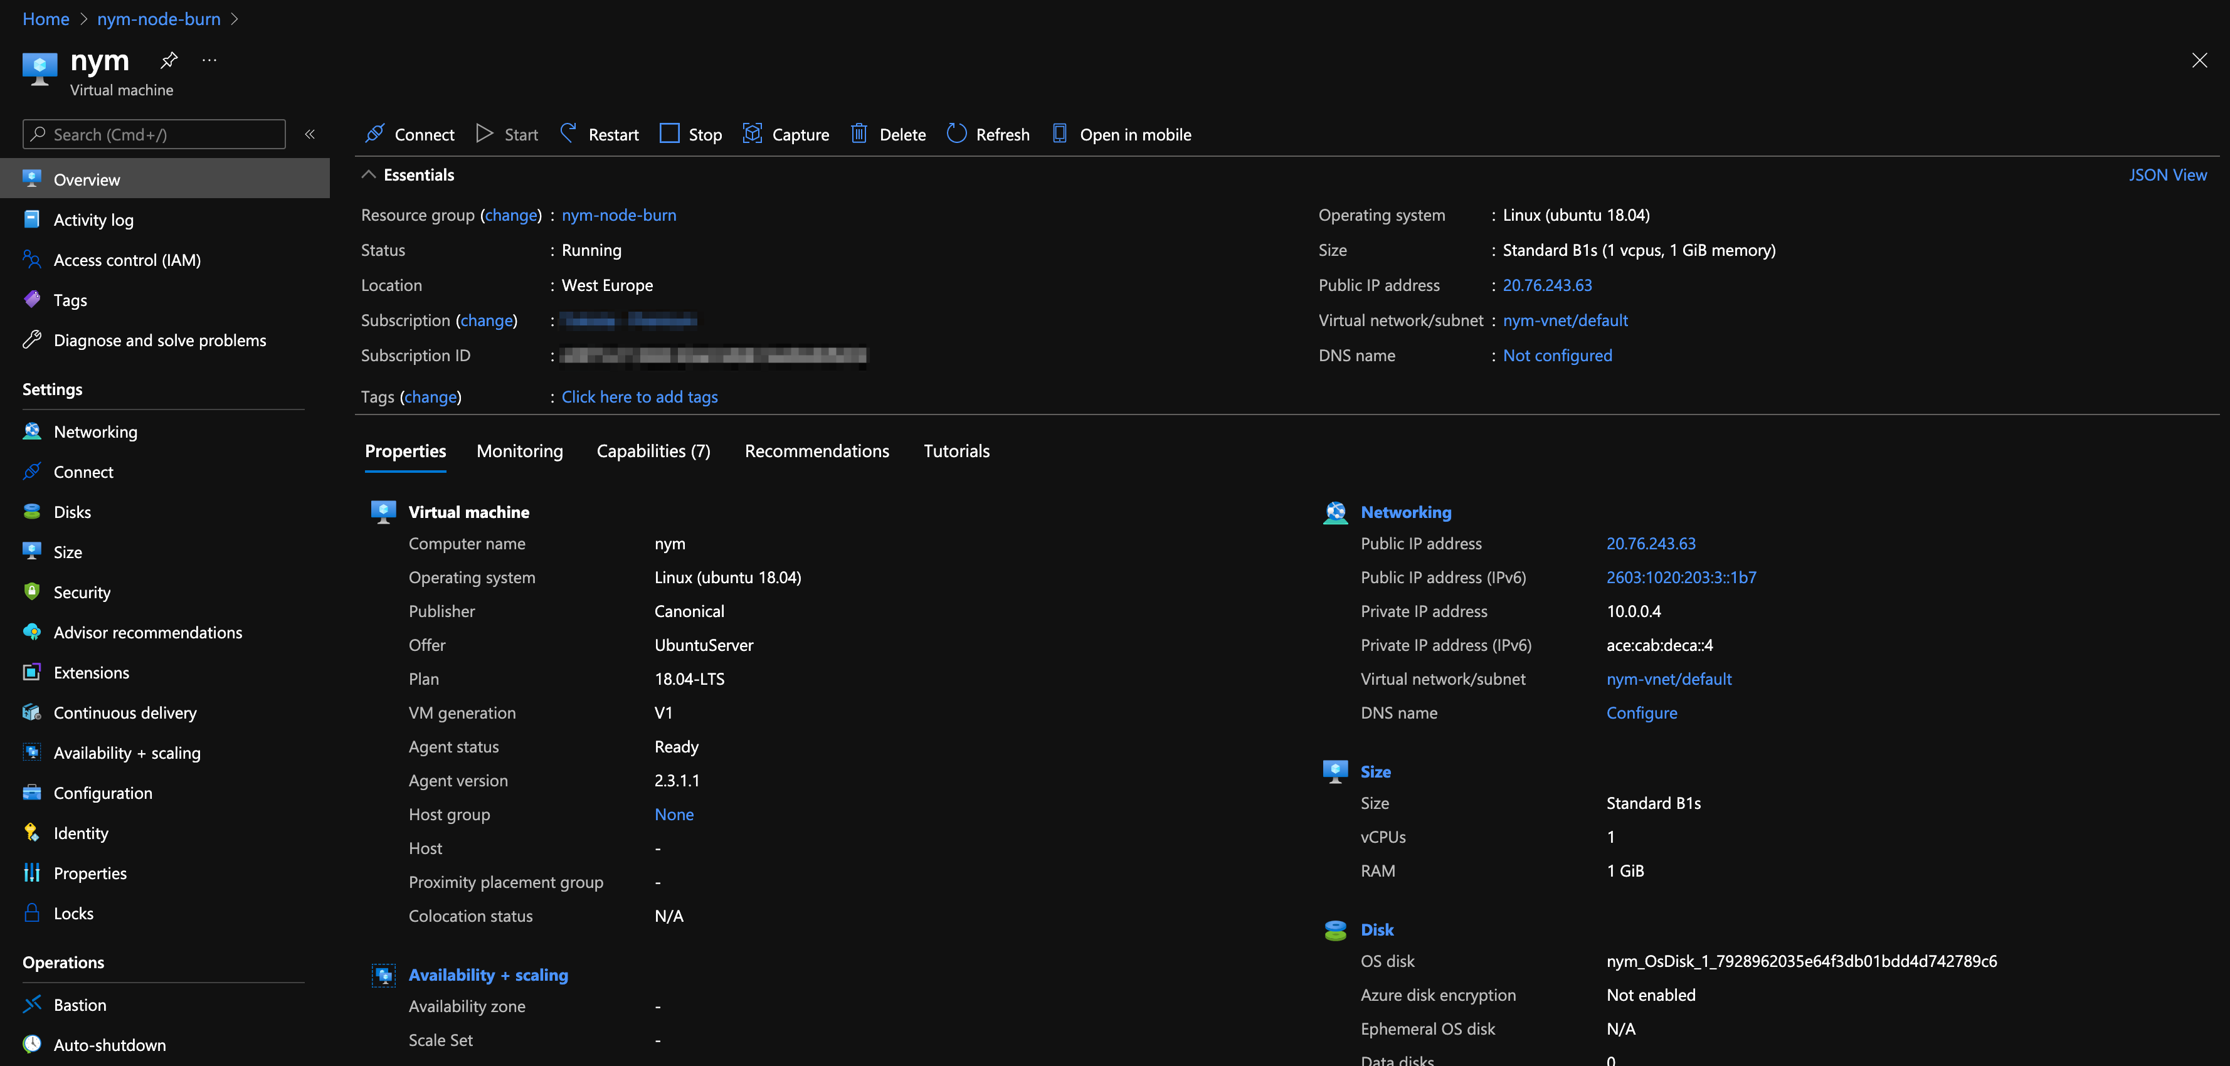Screen dimensions: 2230x1066
Task: Click the Search (Cmd+/) input field
Action: 153,134
